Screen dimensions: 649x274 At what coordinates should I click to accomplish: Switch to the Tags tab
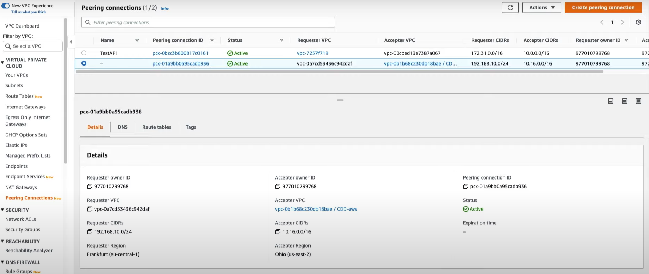[191, 127]
